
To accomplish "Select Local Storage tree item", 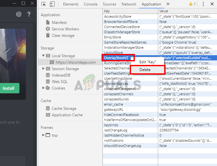I will pos(63,56).
